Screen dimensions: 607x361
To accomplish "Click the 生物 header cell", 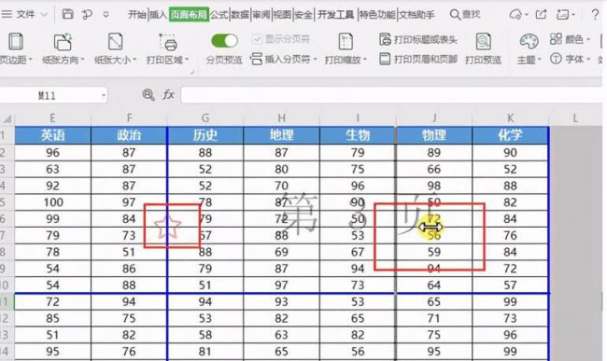I will pyautogui.click(x=358, y=135).
